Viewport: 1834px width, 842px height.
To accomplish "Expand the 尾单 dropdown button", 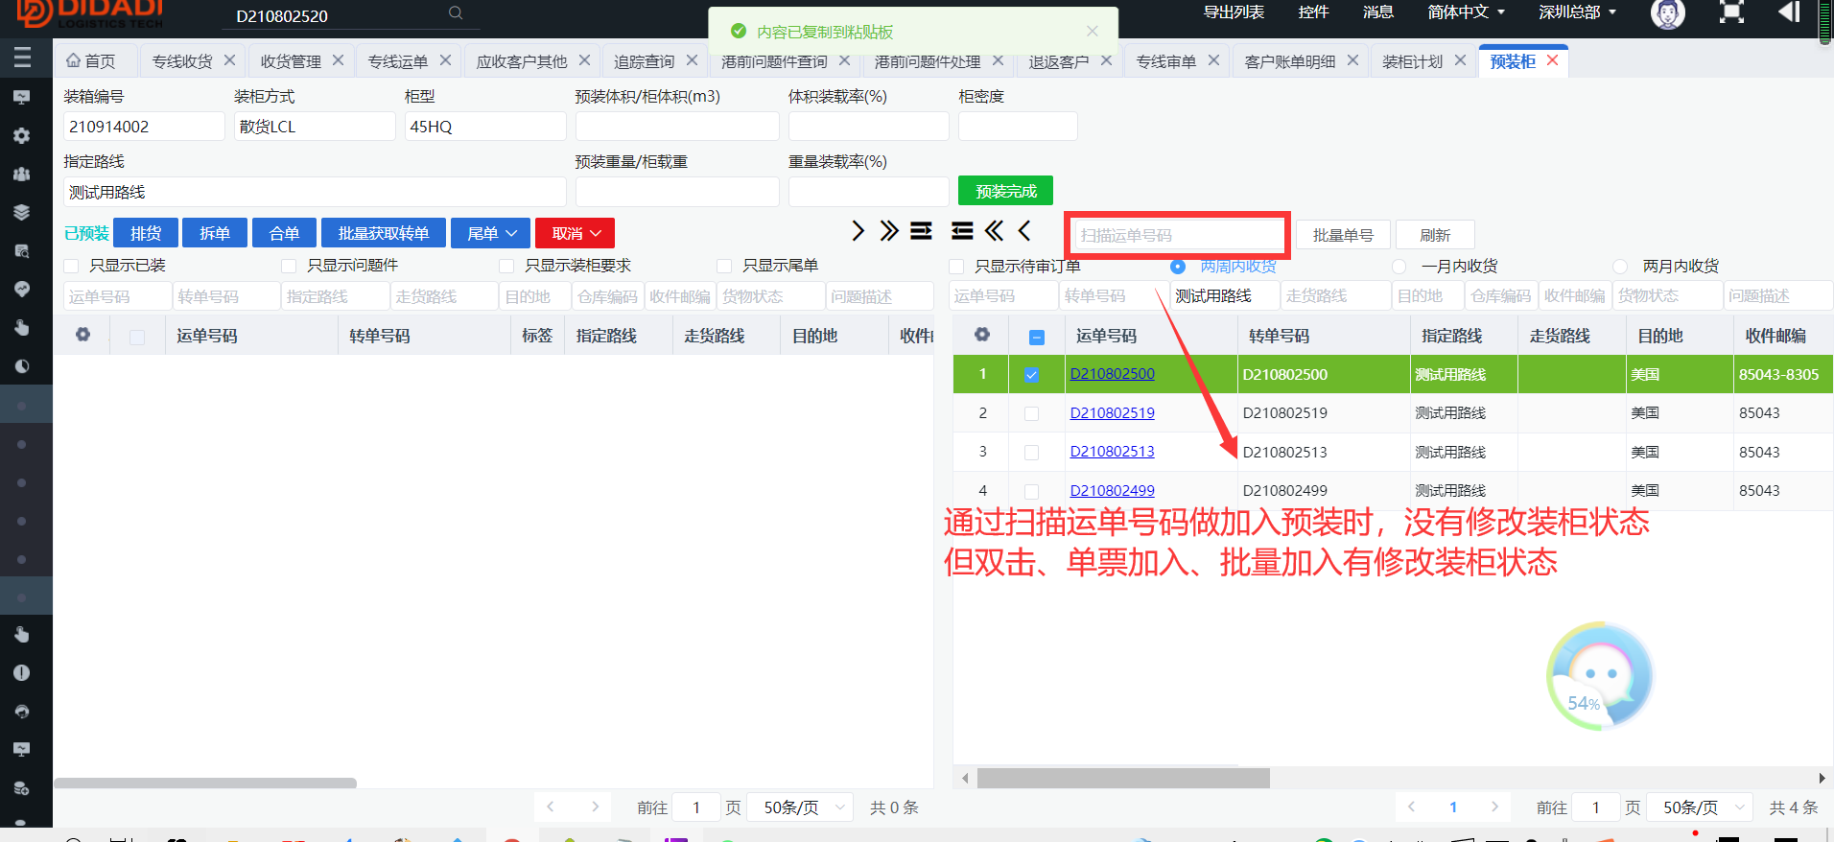I will [x=491, y=233].
